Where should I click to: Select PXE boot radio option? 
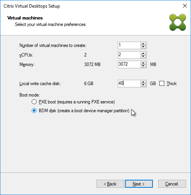click(x=34, y=102)
